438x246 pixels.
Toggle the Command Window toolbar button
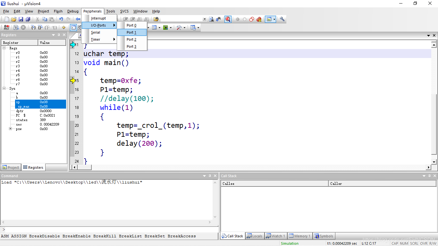pyautogui.click(x=73, y=28)
